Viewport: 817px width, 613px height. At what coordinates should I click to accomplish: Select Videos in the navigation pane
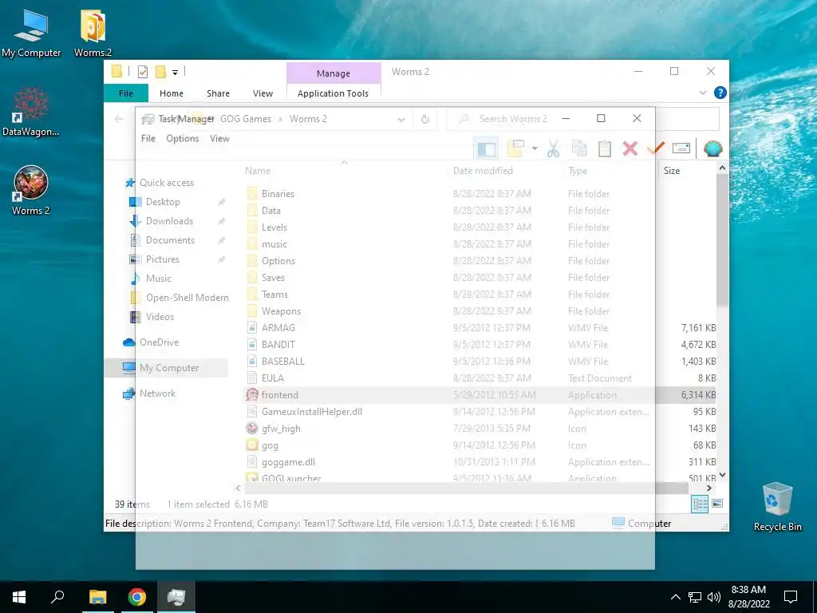(x=160, y=317)
